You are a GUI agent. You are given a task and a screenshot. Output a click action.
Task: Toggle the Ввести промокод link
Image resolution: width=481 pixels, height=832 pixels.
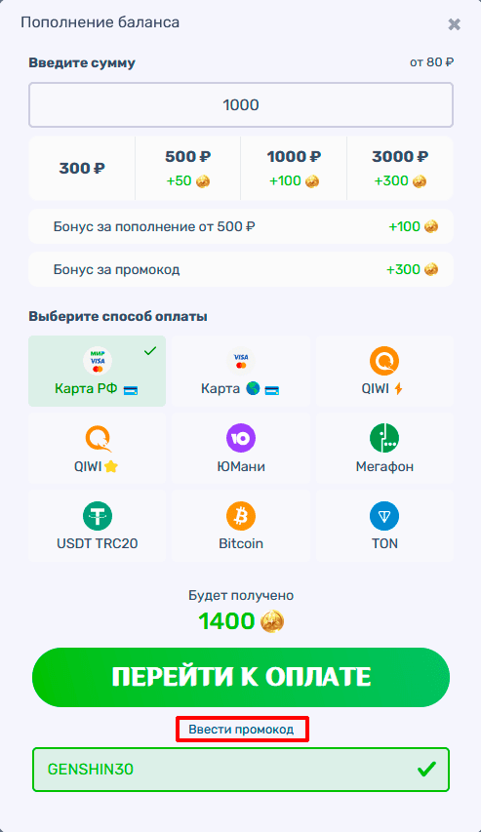point(241,730)
